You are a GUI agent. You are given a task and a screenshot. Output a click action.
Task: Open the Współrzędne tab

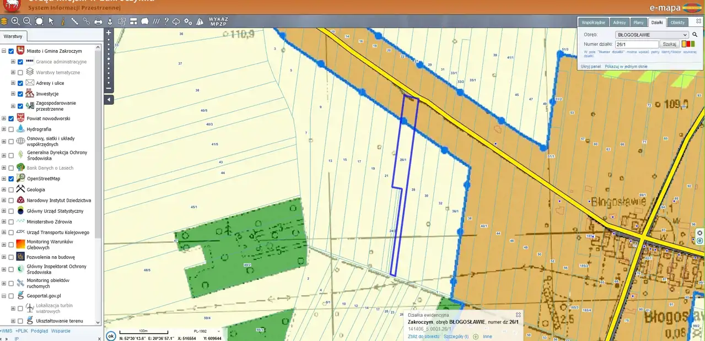click(x=594, y=23)
